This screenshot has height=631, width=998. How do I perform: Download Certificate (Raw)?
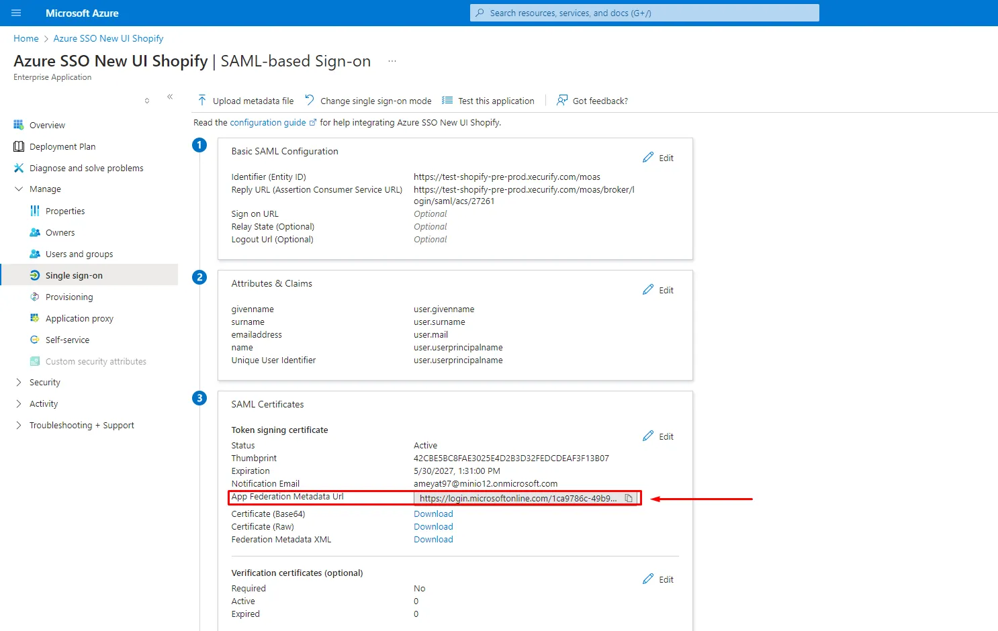[x=433, y=526]
